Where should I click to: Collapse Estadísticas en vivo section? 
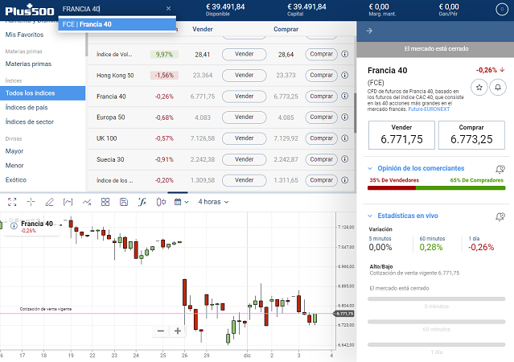coord(370,216)
